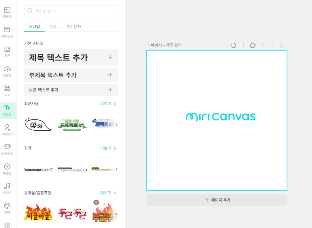Select the 부글부글 premium text effect

tap(104, 212)
